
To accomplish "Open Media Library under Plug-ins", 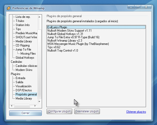I will pos(24,99).
